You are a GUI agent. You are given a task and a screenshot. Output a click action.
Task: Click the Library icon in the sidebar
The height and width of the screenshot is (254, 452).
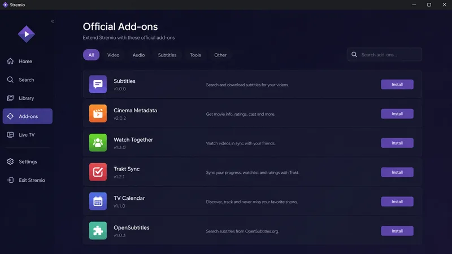click(10, 98)
